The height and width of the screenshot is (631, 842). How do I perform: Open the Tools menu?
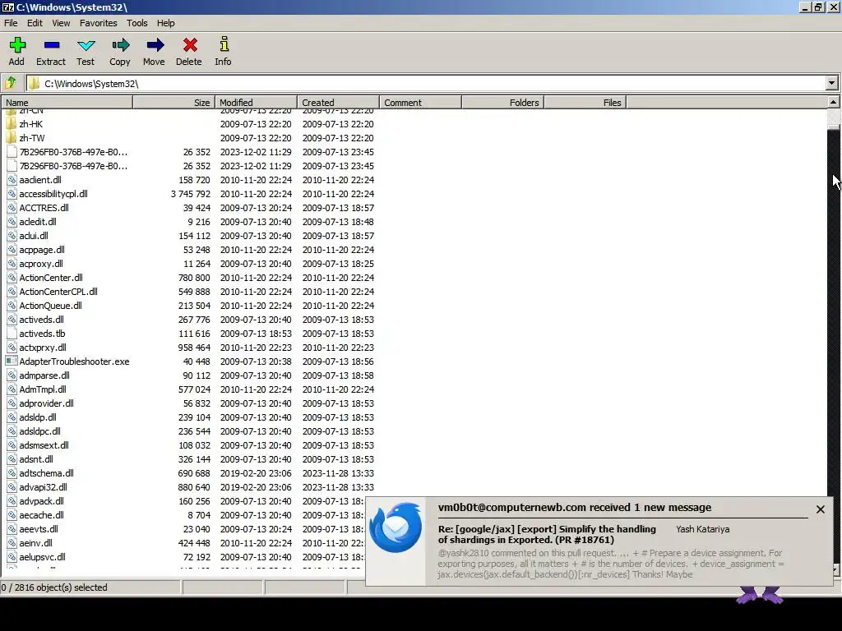137,23
